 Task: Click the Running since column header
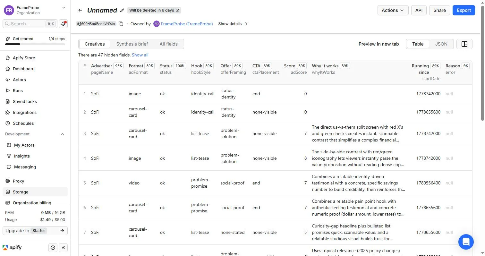pyautogui.click(x=426, y=72)
